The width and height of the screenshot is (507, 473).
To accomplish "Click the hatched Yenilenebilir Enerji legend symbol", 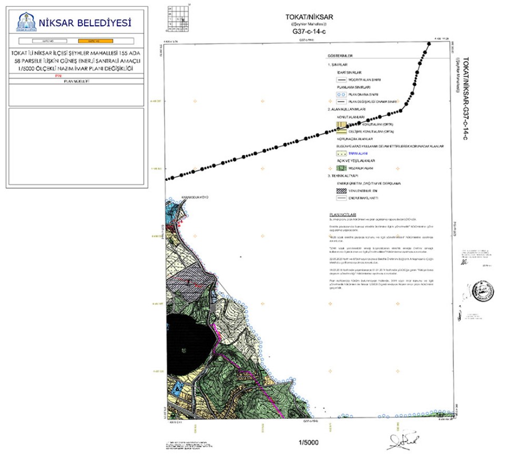I will click(x=340, y=191).
